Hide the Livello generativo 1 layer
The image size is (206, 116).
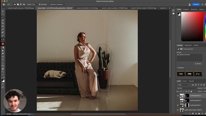pyautogui.click(x=178, y=105)
